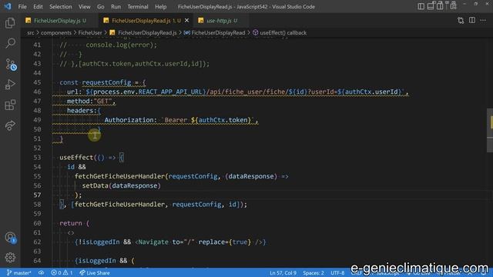Screen dimensions: 493x277
Task: Open the Accounts menu icon
Action: tap(10, 238)
